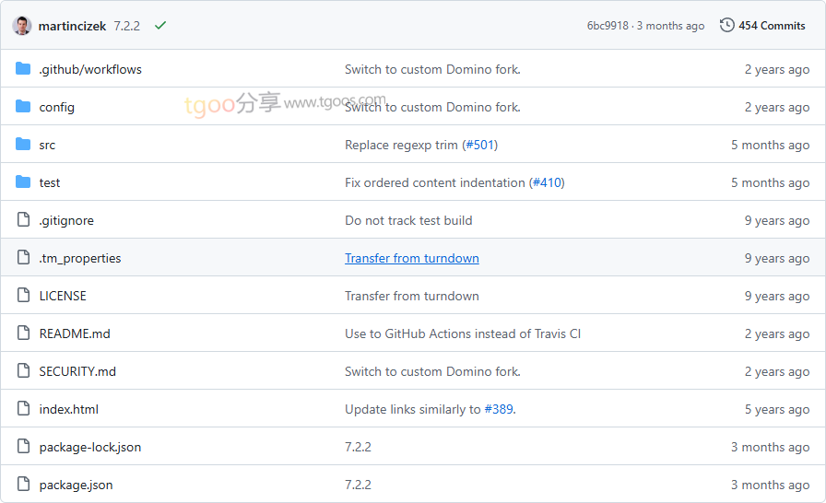The height and width of the screenshot is (503, 826).
Task: View the 454 Commits history
Action: 772,26
